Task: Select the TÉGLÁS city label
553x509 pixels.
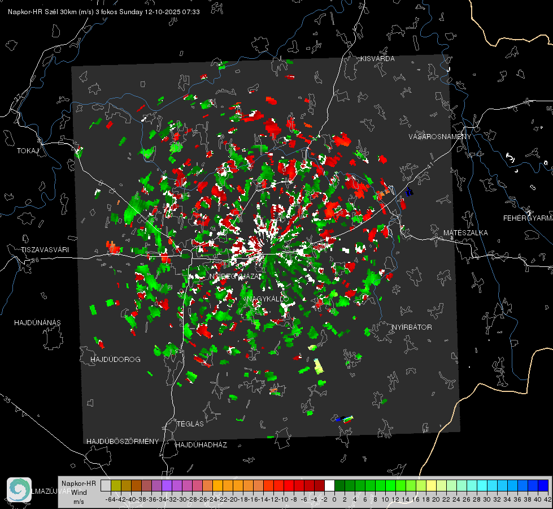Action: 190,424
